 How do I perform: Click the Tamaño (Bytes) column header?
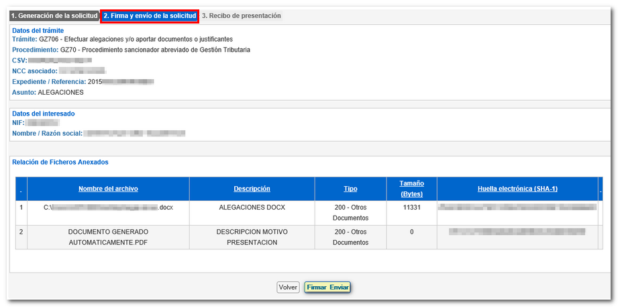(411, 189)
